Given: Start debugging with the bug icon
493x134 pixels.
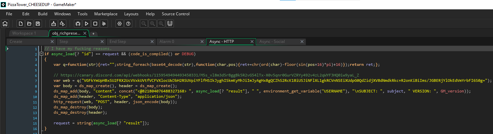Looking at the screenshot, I should 78,24.
